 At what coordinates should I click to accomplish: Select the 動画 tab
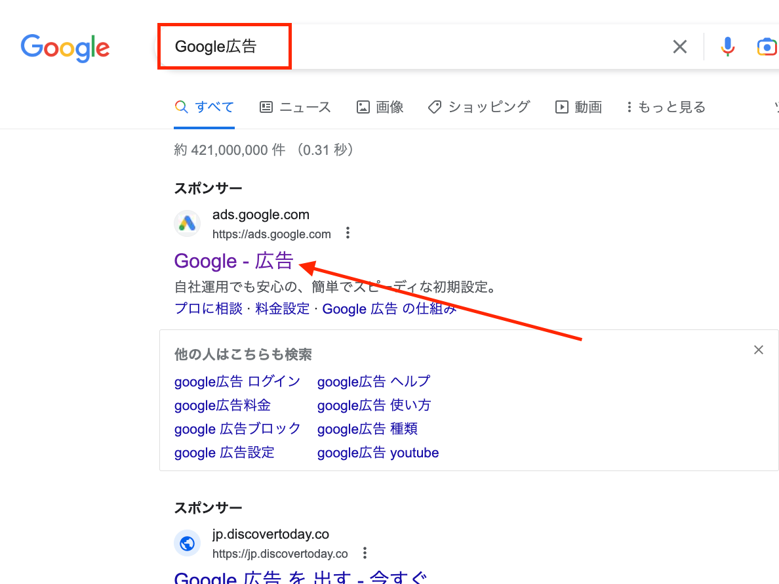[x=578, y=107]
